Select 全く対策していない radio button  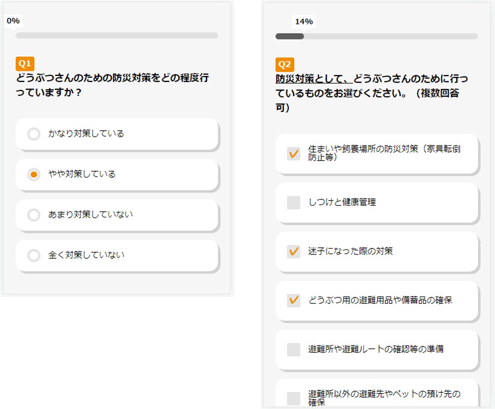coord(34,255)
